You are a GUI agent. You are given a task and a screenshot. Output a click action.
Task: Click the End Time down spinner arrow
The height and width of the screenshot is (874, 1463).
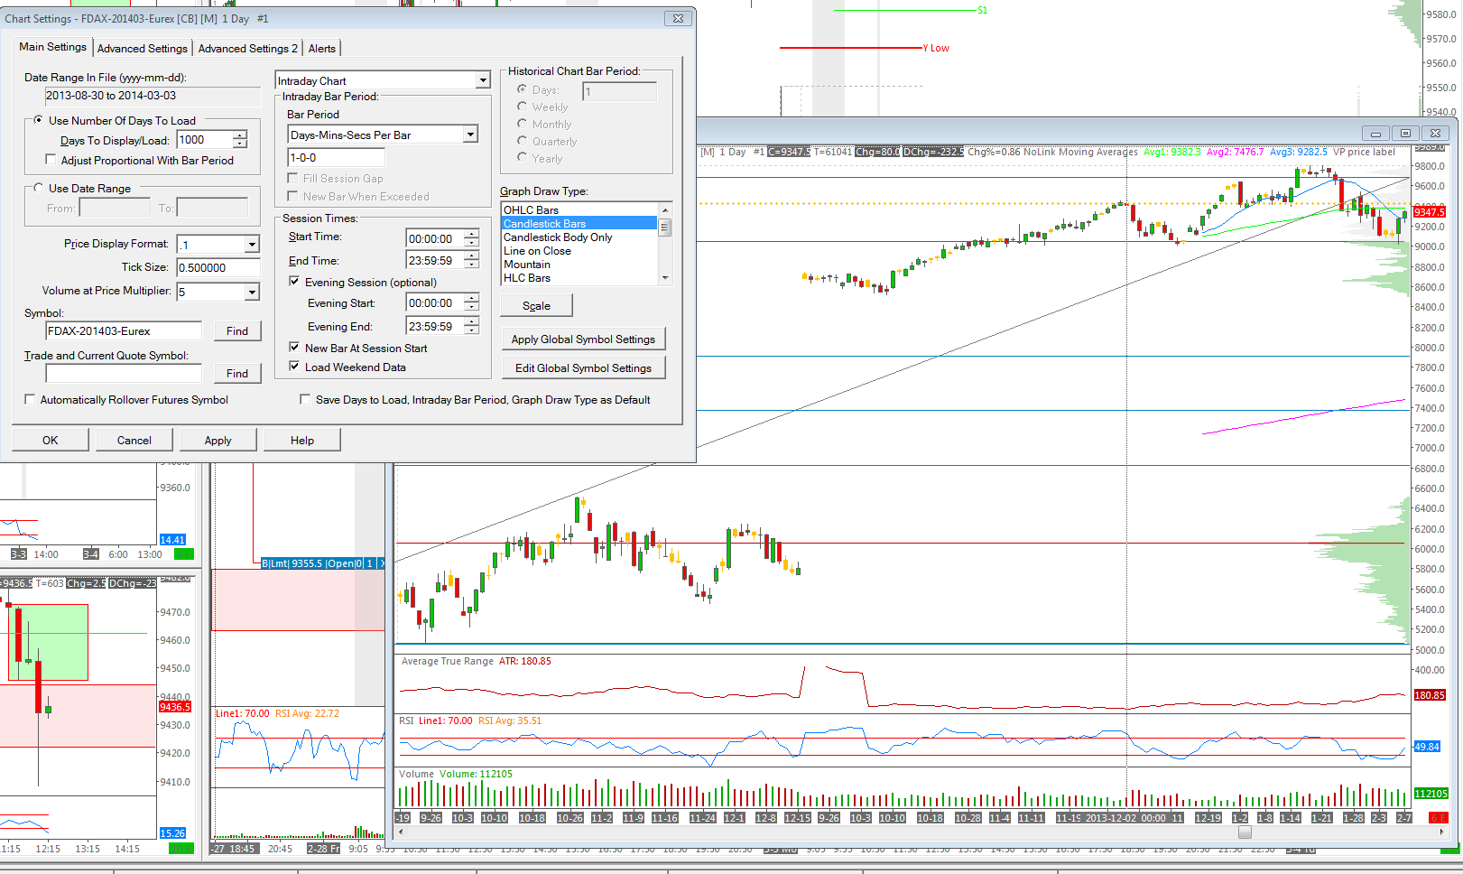(471, 265)
